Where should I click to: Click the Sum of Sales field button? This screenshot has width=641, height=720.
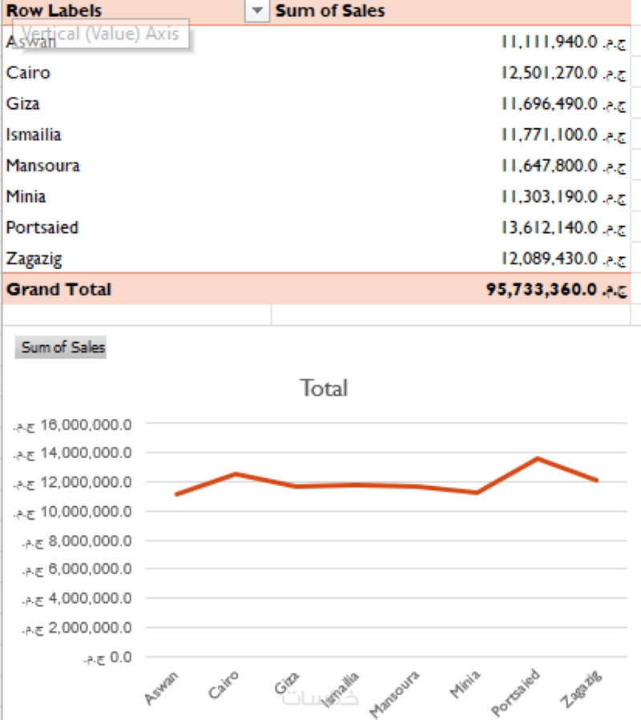[60, 348]
